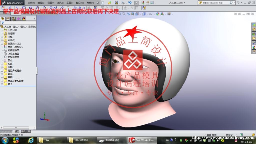Click the Zoom to Fit magnifier icon

(x=120, y=14)
